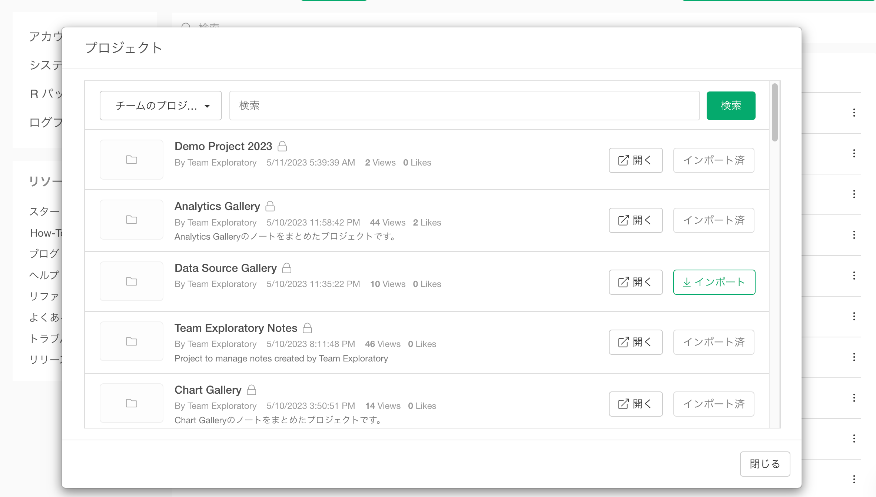Open the topmost three-dot menu on right edge

(x=854, y=113)
